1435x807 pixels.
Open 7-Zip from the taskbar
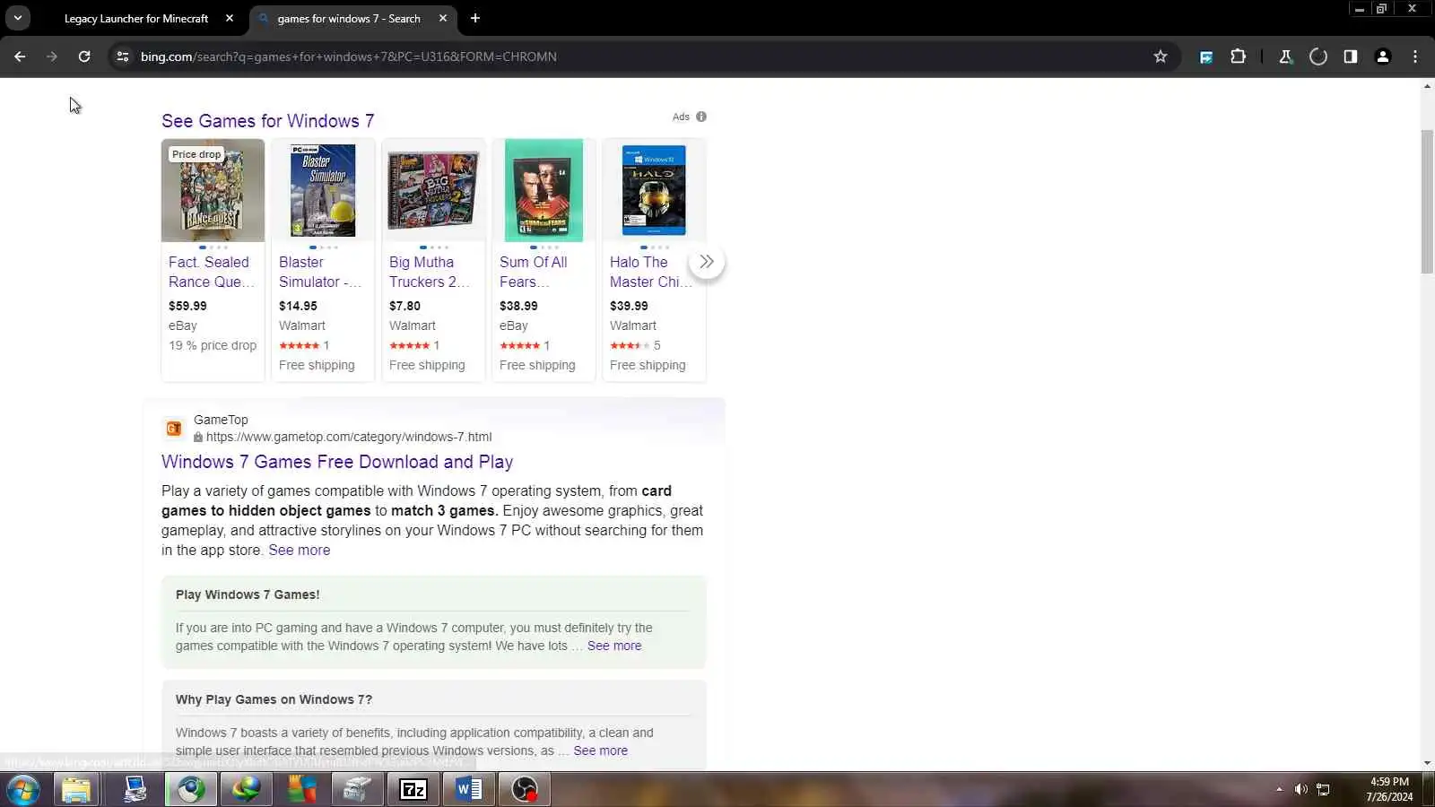(413, 790)
